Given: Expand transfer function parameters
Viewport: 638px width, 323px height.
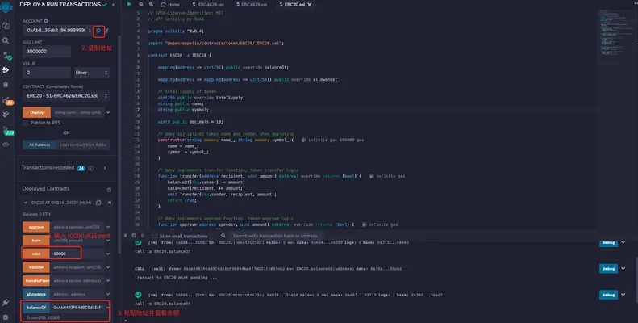Looking at the screenshot, I should click(x=108, y=267).
